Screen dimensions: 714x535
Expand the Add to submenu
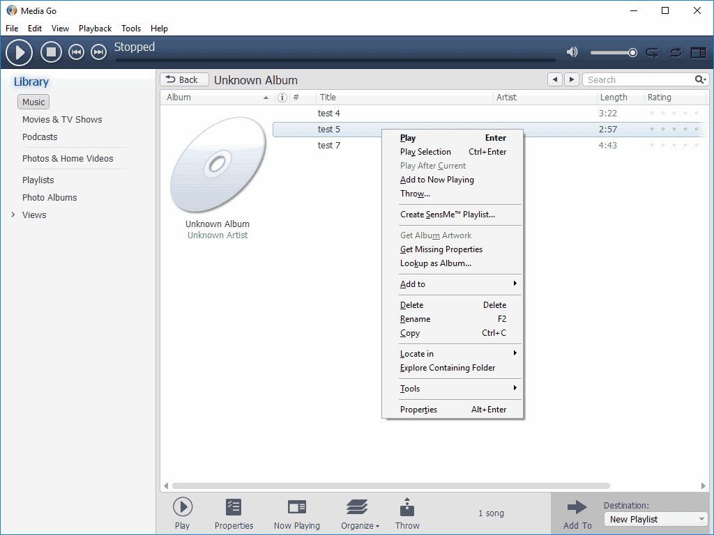click(x=453, y=284)
